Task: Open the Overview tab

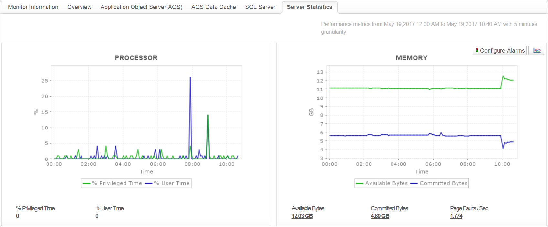Action: click(79, 7)
